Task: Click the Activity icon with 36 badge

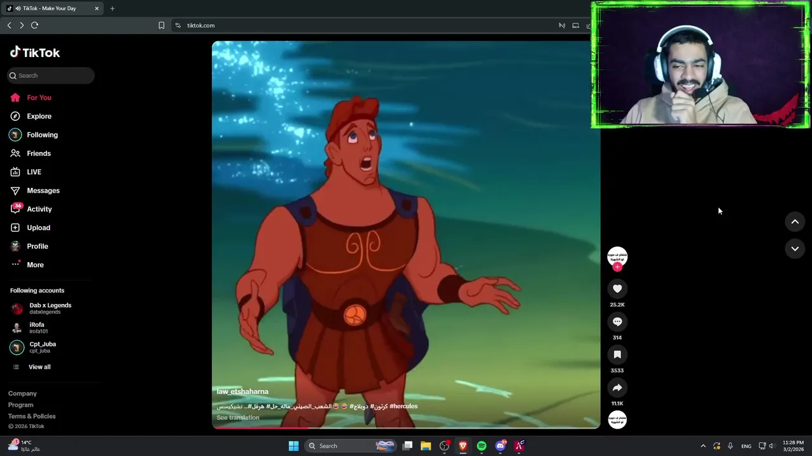Action: pyautogui.click(x=16, y=208)
